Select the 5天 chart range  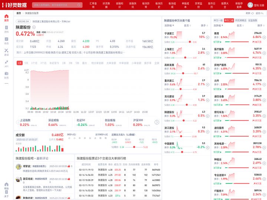(x=26, y=63)
